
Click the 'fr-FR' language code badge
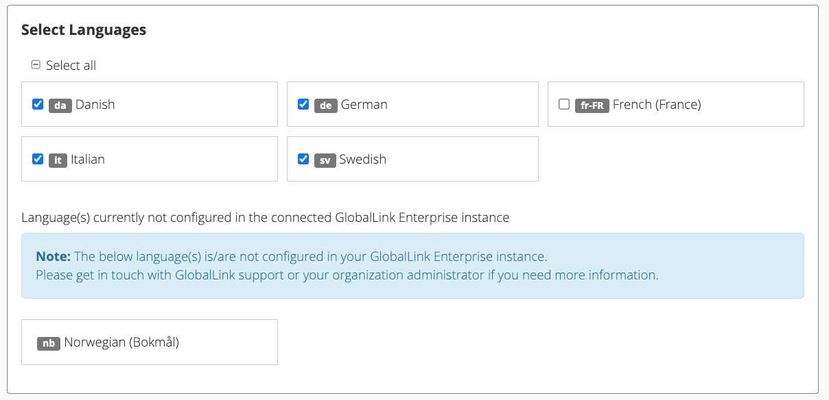[x=592, y=105]
